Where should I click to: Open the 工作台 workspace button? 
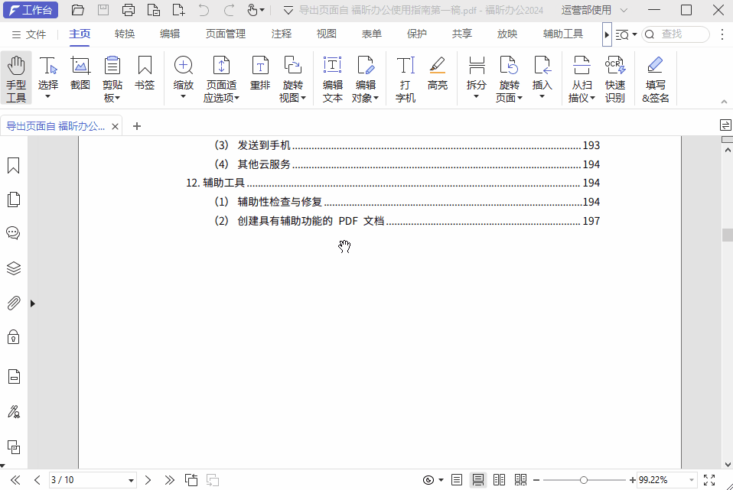pos(31,10)
